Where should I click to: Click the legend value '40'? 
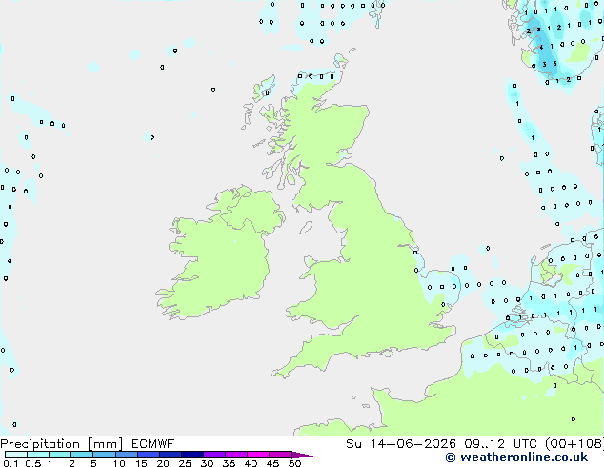coord(252,463)
